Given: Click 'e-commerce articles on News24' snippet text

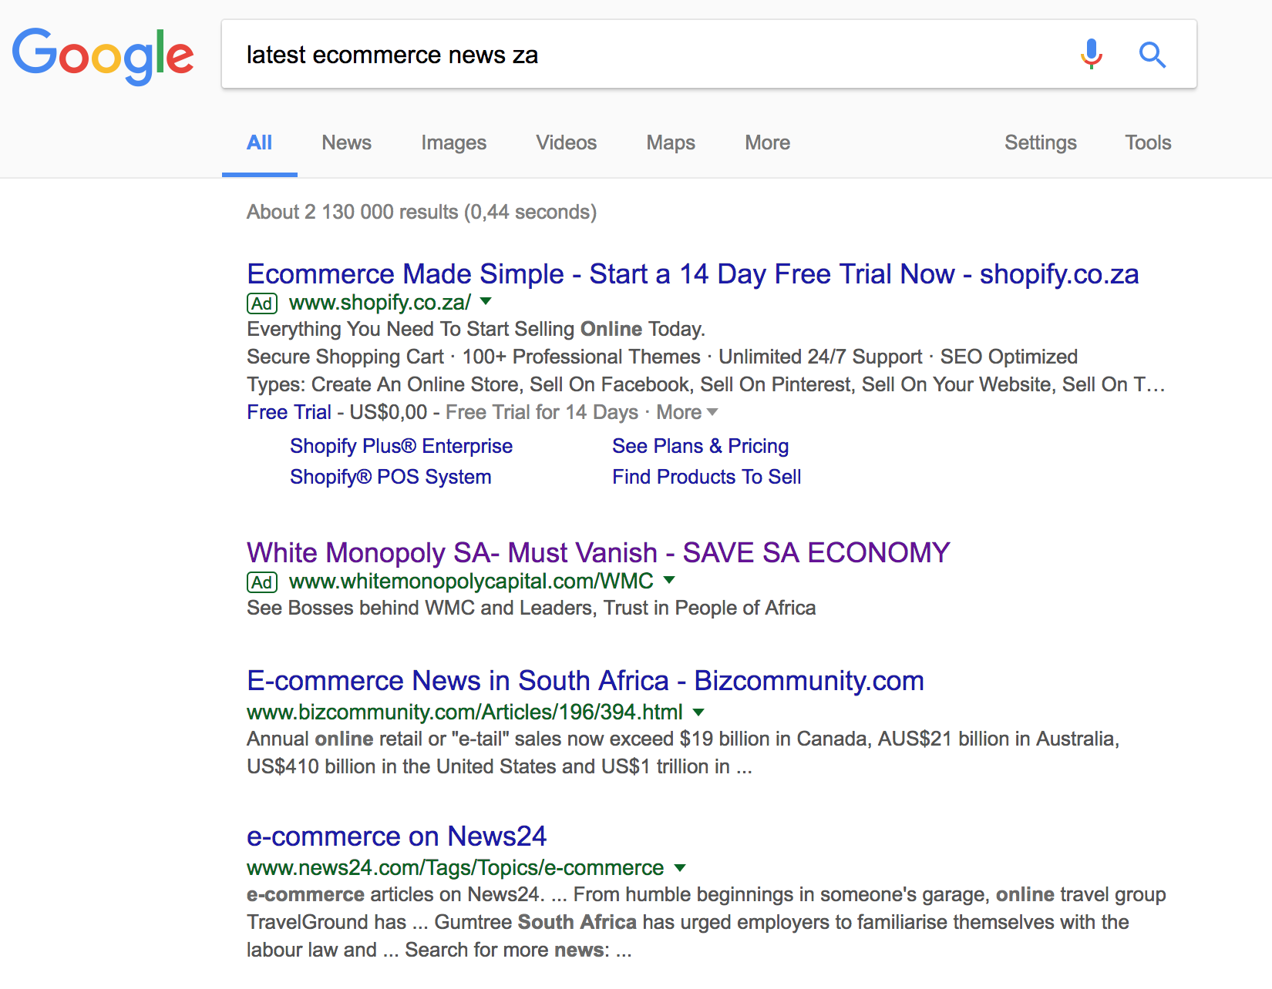Looking at the screenshot, I should point(706,922).
